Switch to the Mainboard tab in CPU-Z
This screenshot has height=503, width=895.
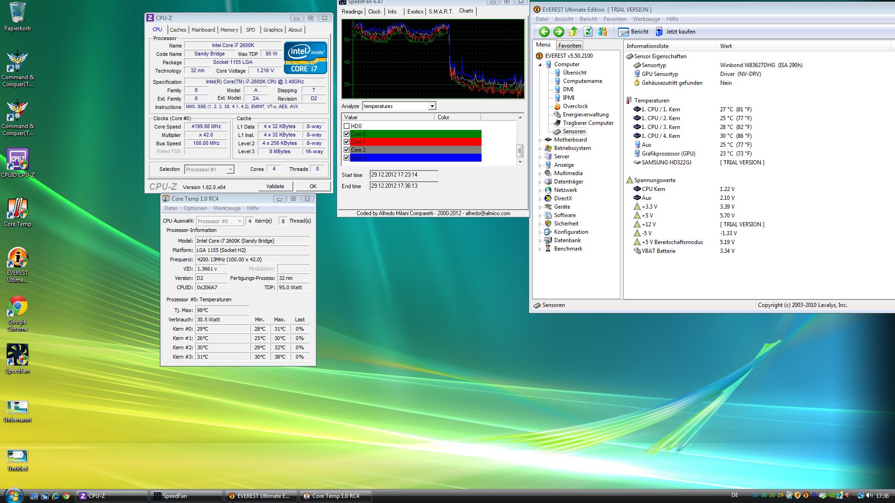coord(203,30)
